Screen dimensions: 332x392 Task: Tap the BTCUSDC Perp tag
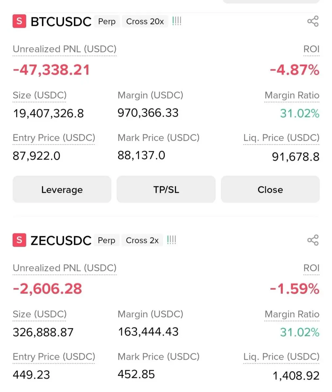tap(107, 22)
